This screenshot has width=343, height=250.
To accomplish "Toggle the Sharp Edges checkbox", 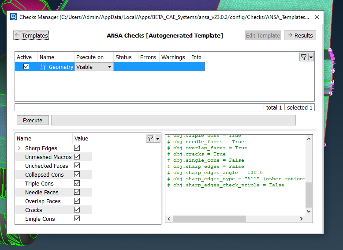I will pos(77,148).
